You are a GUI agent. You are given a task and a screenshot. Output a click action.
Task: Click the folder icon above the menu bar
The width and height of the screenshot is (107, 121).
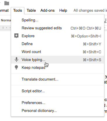7,3
